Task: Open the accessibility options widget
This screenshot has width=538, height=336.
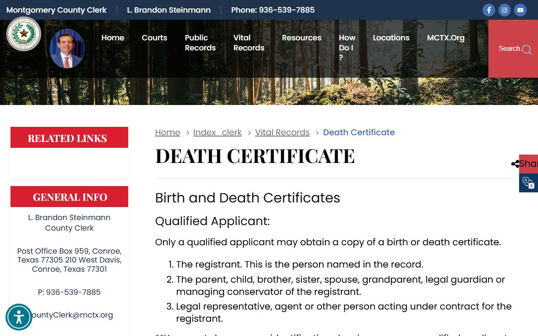Action: click(19, 317)
